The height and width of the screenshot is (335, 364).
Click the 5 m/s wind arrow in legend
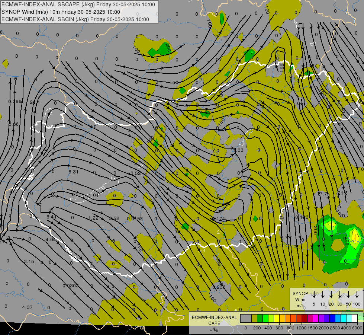tap(314, 294)
